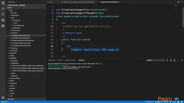Change language mode via PHP status item
Image resolution: width=184 pixels, height=103 pixels.
(174, 102)
